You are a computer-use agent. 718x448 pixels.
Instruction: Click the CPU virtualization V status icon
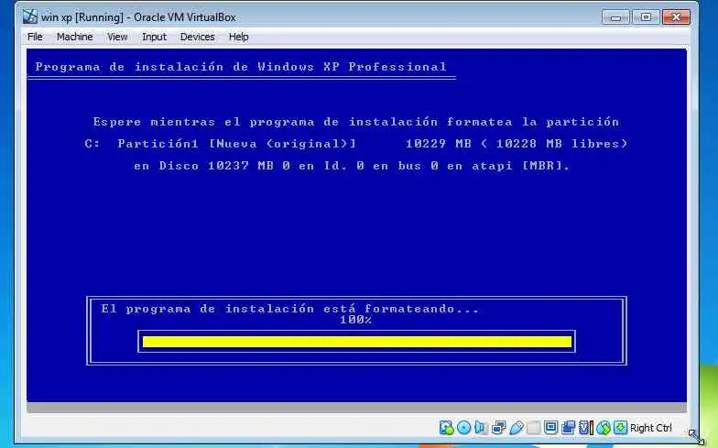tap(586, 428)
